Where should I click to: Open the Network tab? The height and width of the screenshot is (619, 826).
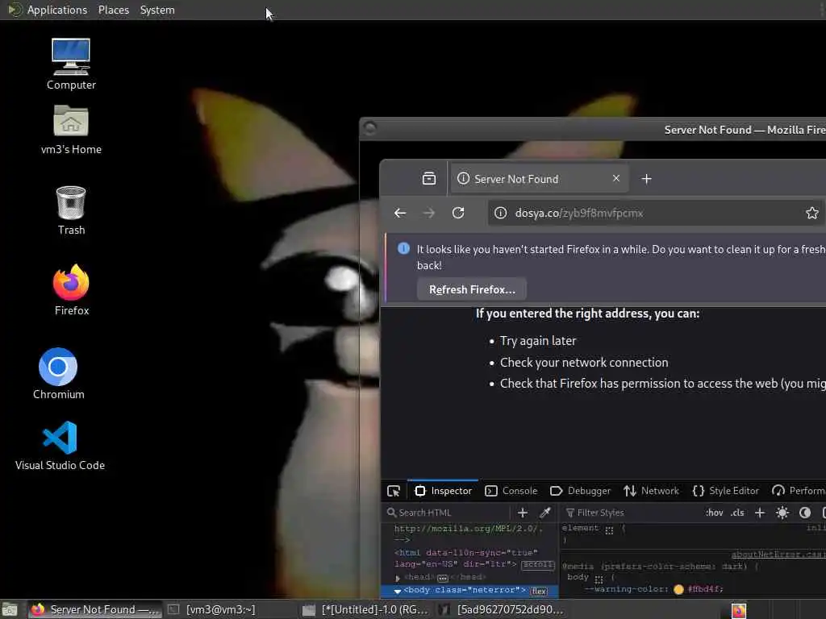pos(651,491)
